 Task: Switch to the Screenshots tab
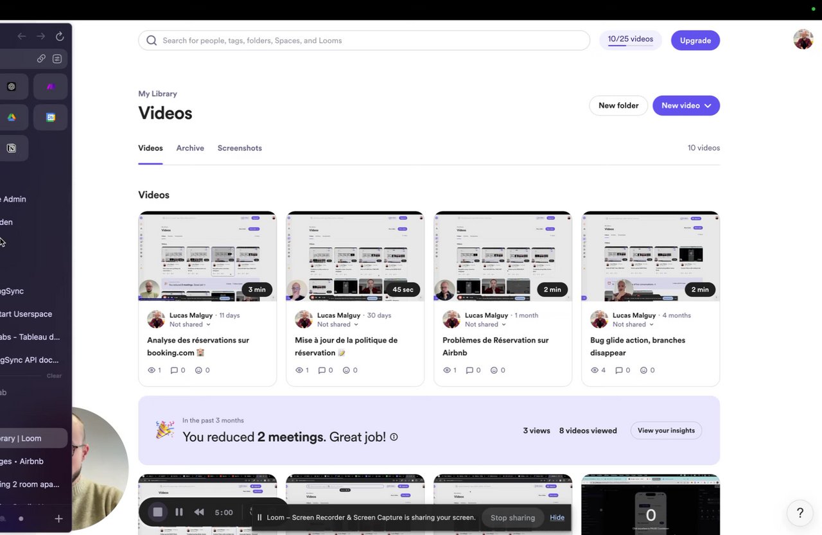pyautogui.click(x=240, y=148)
